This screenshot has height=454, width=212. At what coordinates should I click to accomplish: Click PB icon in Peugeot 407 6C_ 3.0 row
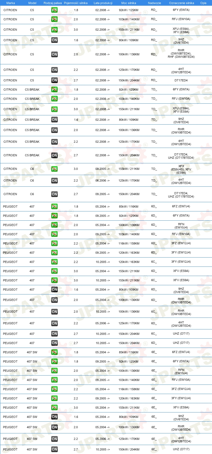54,280
